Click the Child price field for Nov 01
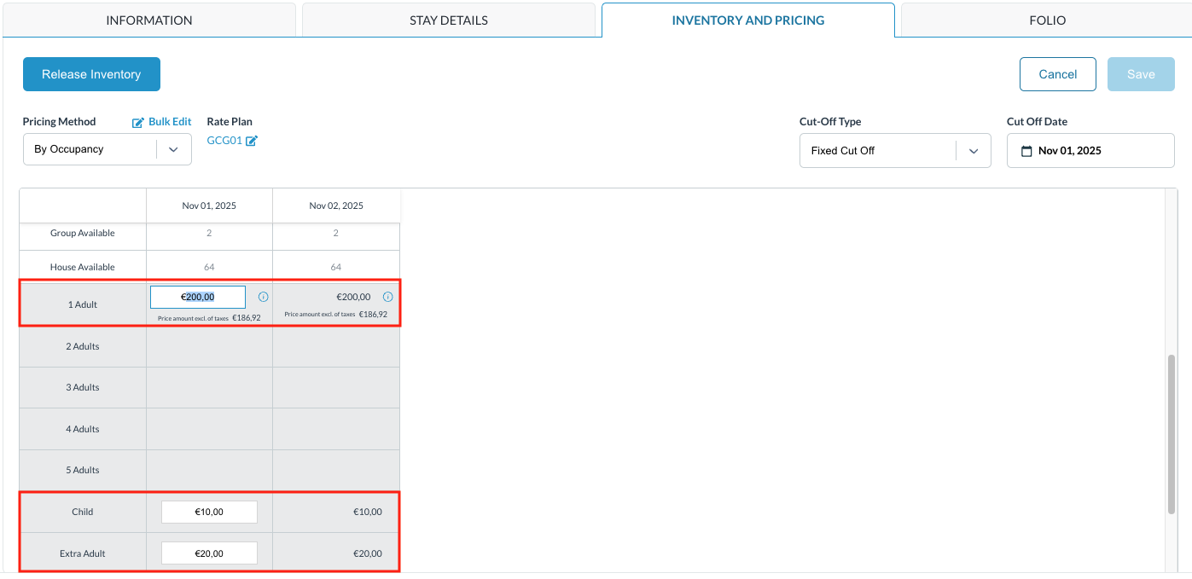This screenshot has width=1192, height=579. point(209,512)
